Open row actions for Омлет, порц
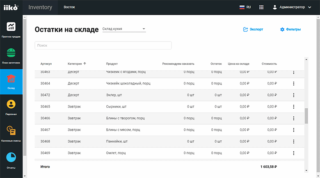 pyautogui.click(x=294, y=153)
